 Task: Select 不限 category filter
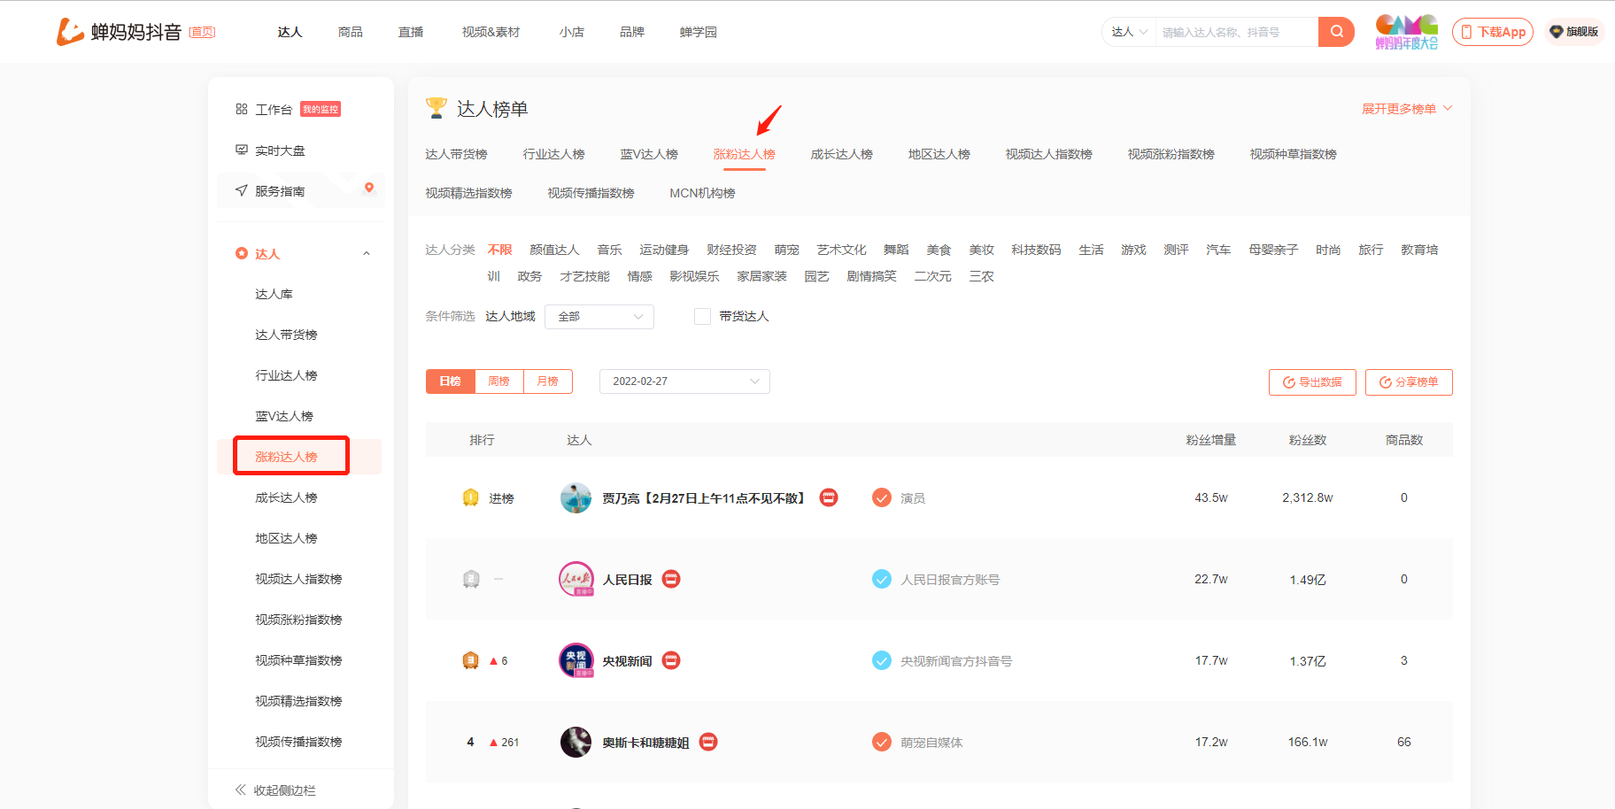(x=499, y=250)
